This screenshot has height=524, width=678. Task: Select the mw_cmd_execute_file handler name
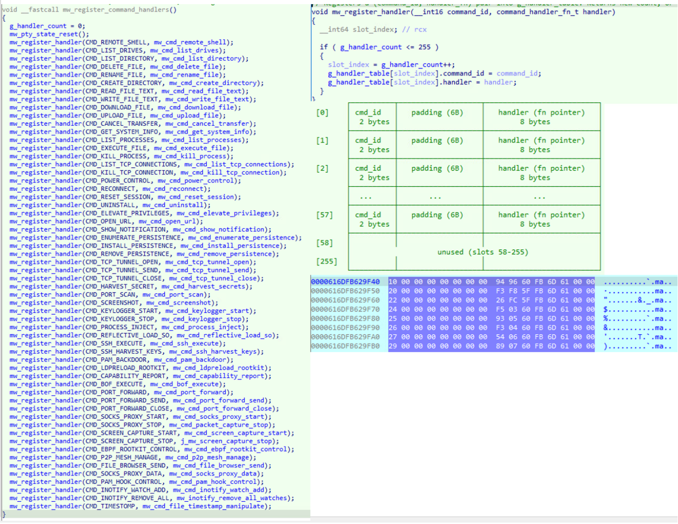pos(190,148)
